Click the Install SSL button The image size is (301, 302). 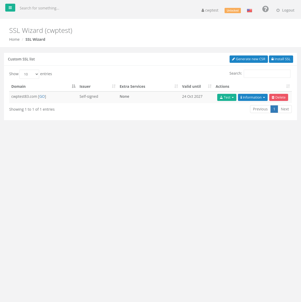[x=281, y=59]
